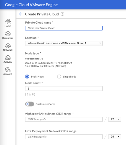Image resolution: width=126 pixels, height=145 pixels.
Task: Open the Activity chart icon
Action: [8, 58]
